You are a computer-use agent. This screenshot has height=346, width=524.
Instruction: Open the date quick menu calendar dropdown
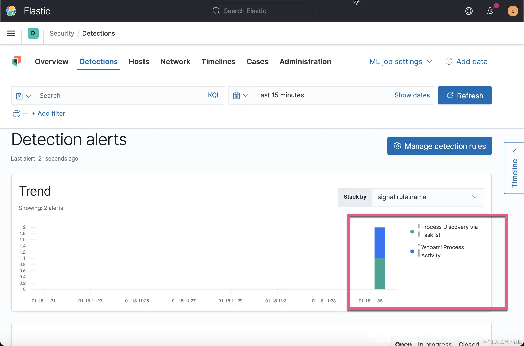click(241, 95)
